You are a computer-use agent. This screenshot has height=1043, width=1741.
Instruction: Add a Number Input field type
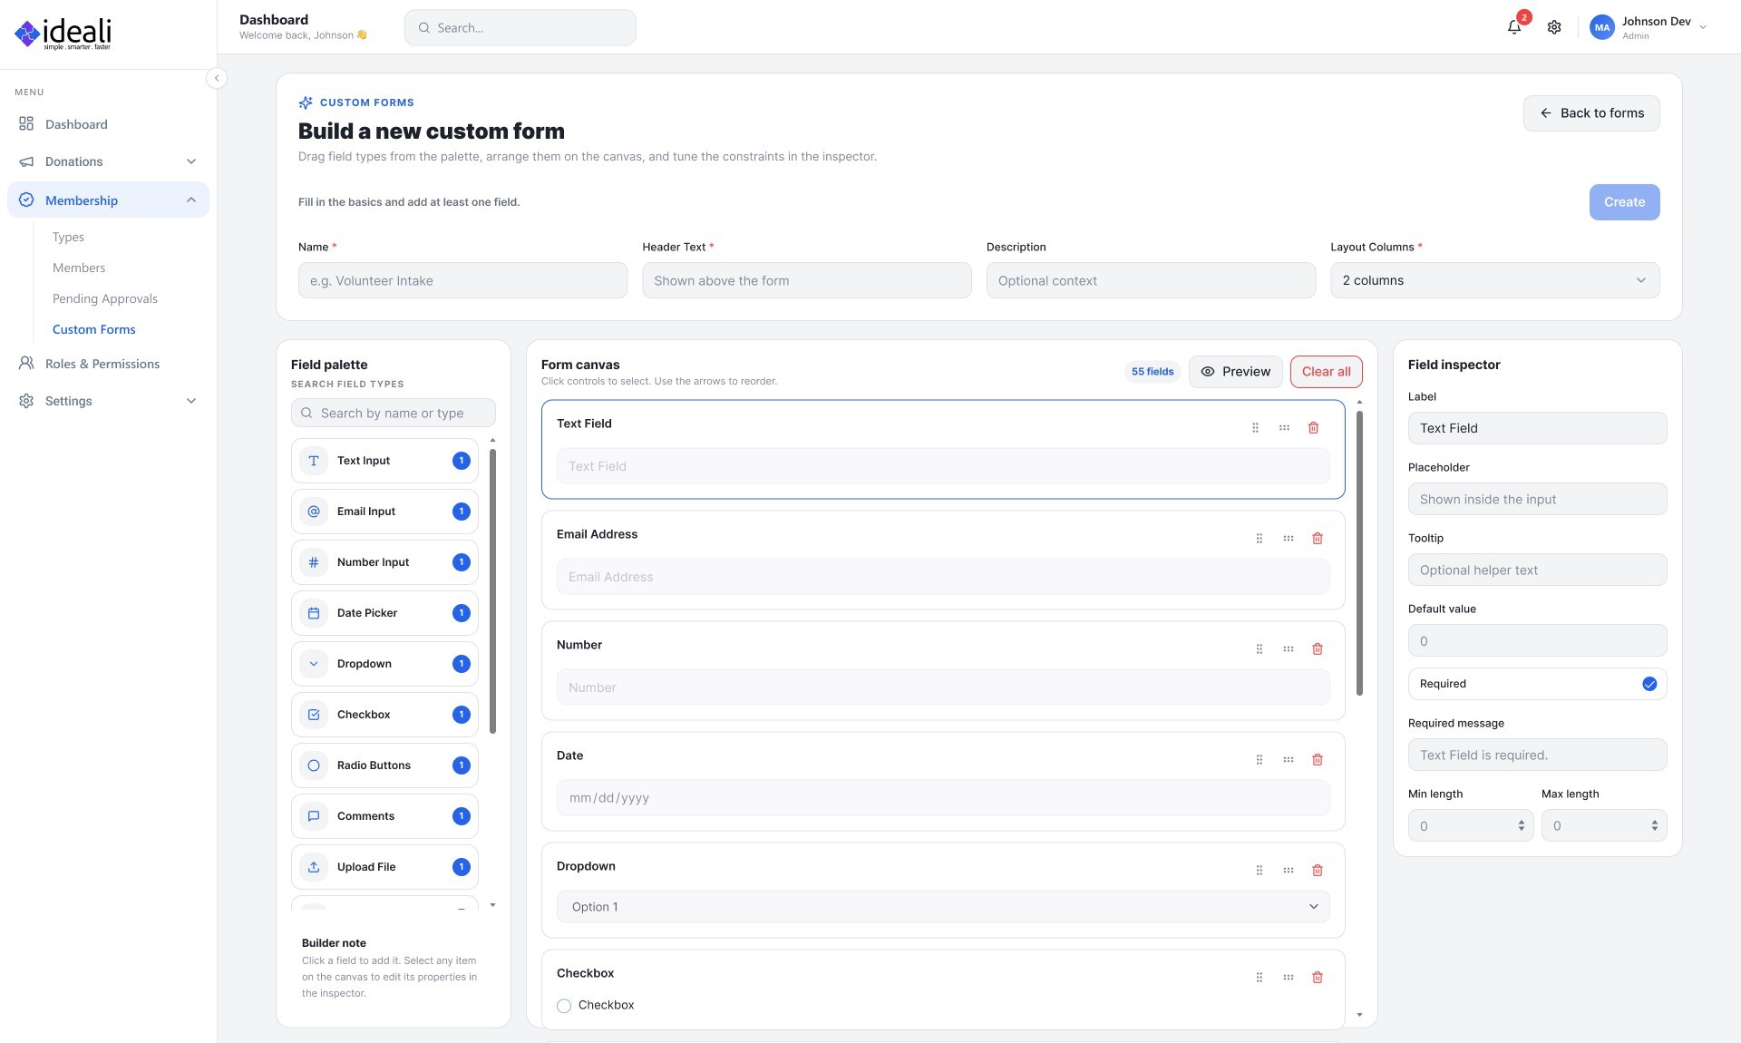[x=384, y=562]
